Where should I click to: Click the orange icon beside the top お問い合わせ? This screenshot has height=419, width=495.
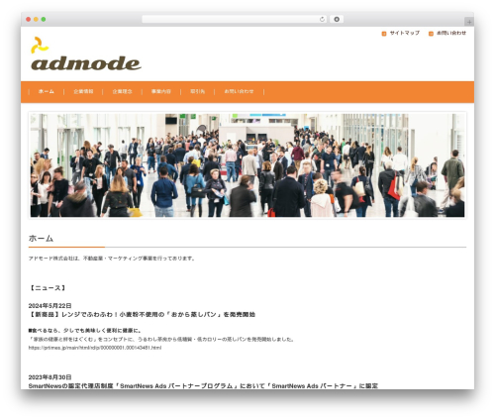[x=431, y=34]
